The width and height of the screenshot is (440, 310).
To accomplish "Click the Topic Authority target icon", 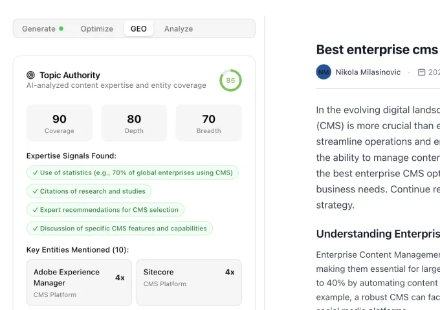I will coord(31,76).
